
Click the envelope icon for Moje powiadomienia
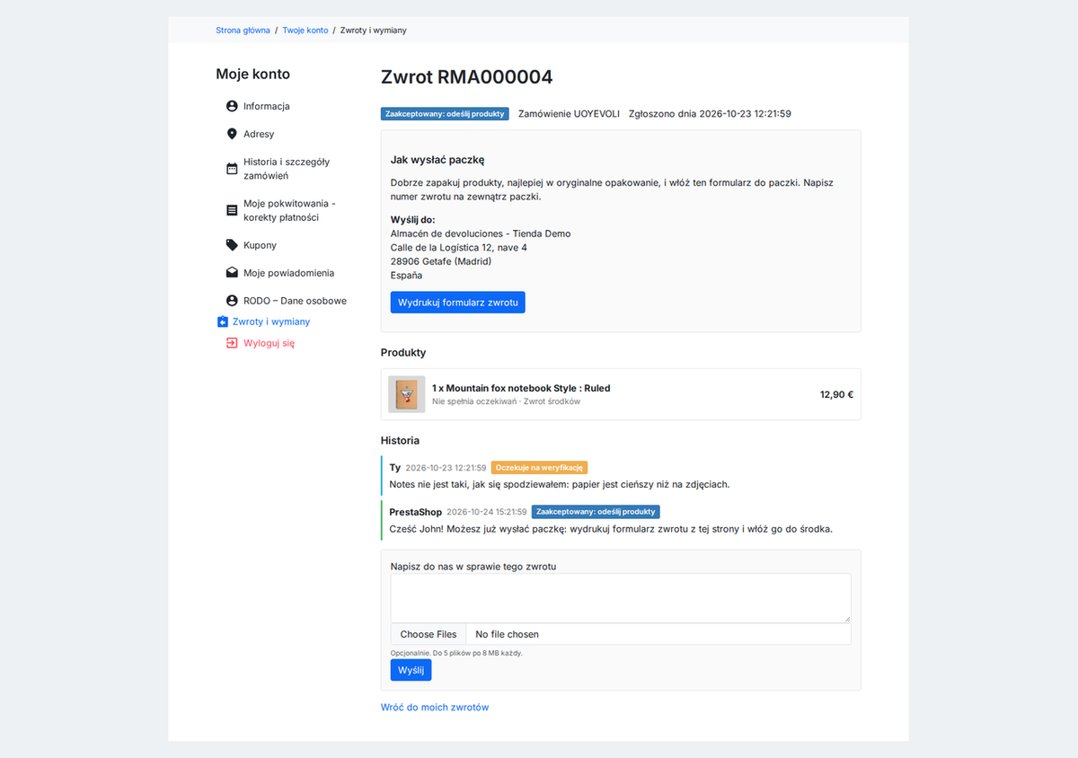232,273
